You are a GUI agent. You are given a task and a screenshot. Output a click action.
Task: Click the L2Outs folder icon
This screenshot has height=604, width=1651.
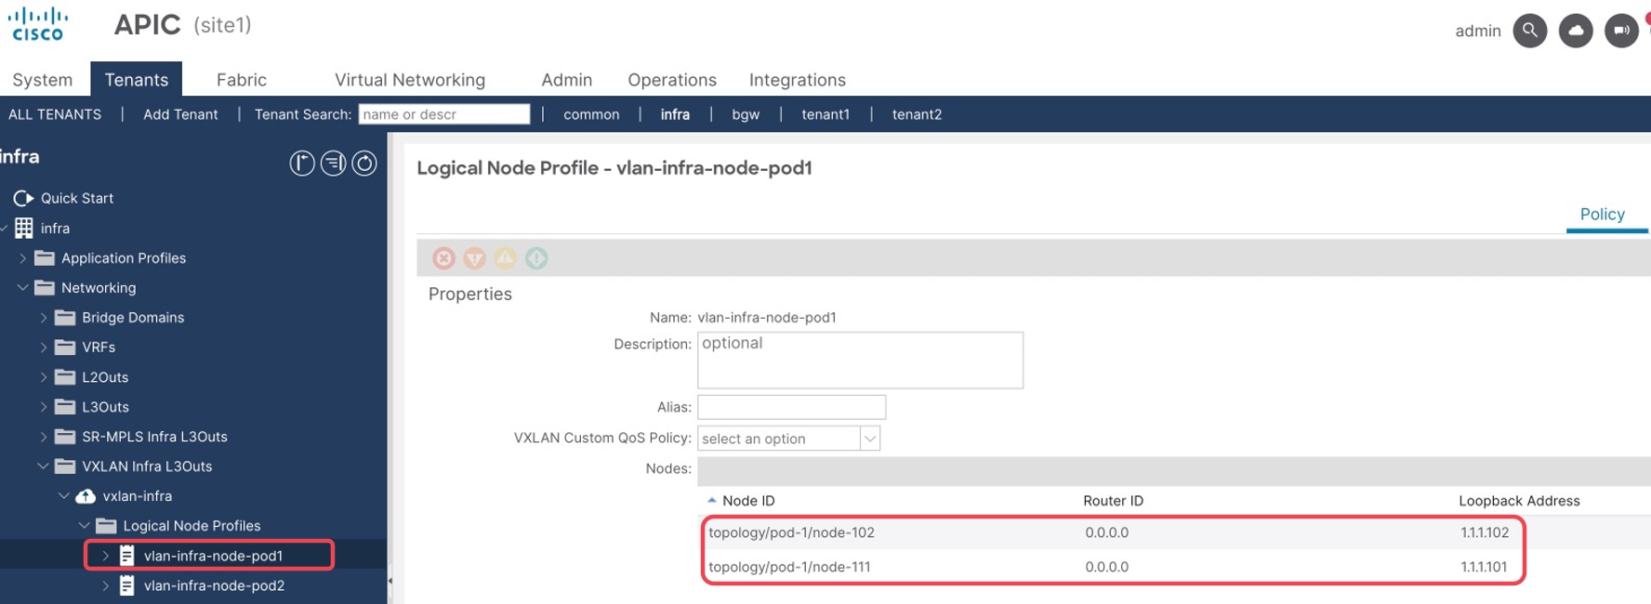(65, 377)
